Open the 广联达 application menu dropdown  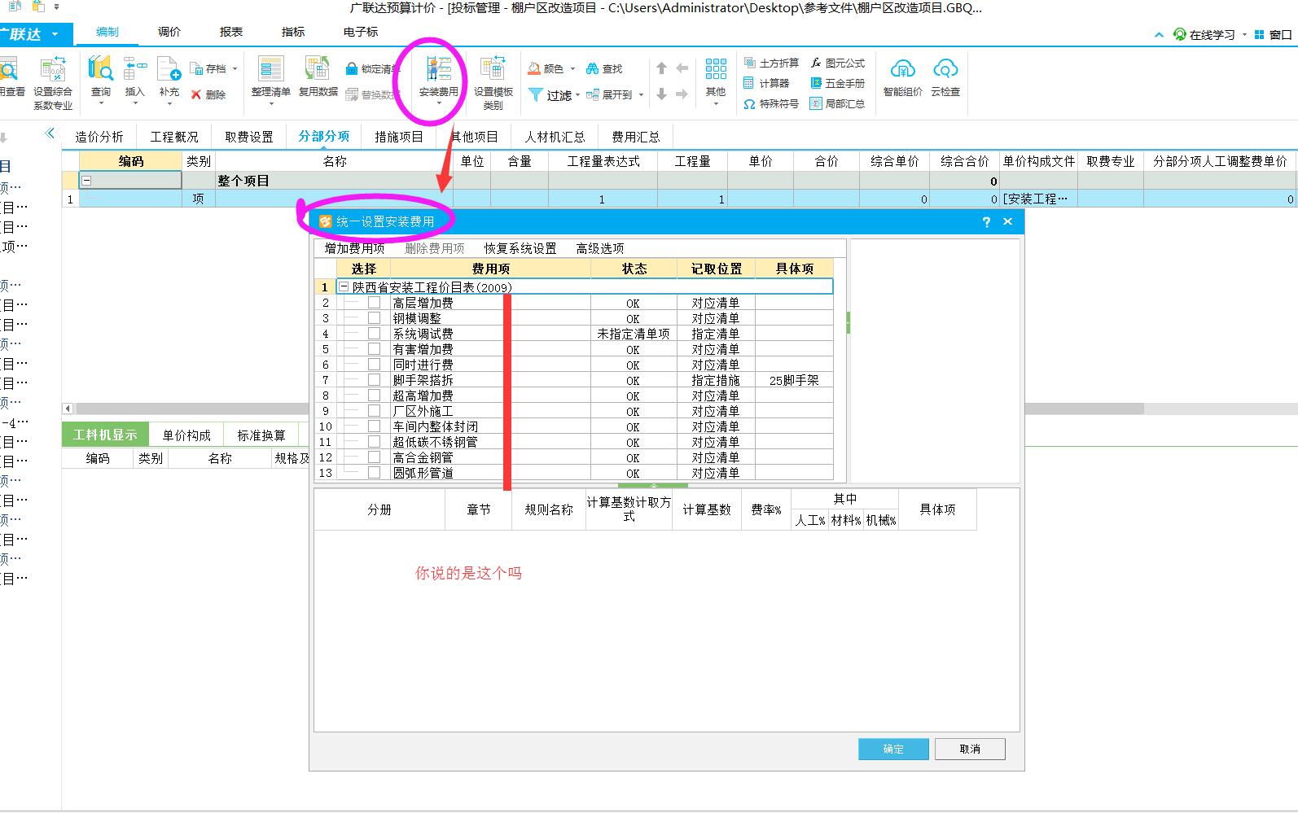pyautogui.click(x=55, y=34)
